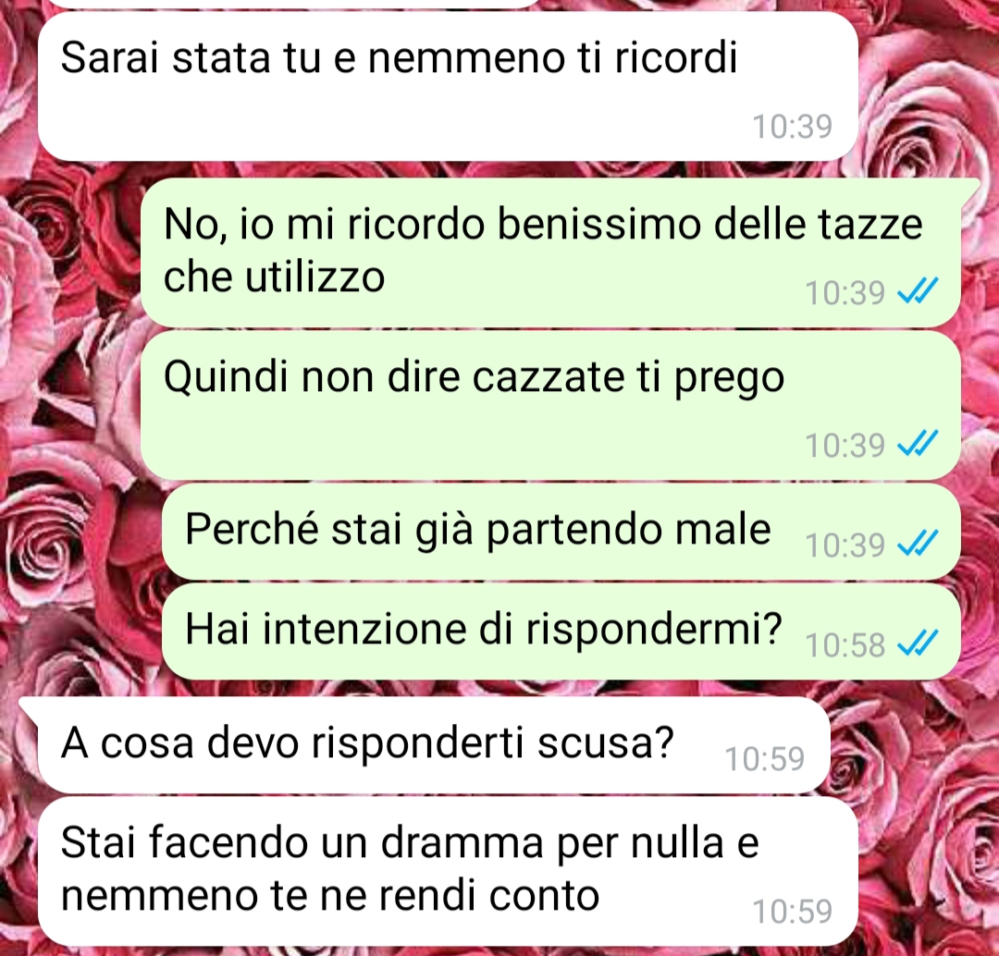
Task: Click the 10:39 timestamp beside 'Perché stai già partendo male'
Action: pos(845,545)
